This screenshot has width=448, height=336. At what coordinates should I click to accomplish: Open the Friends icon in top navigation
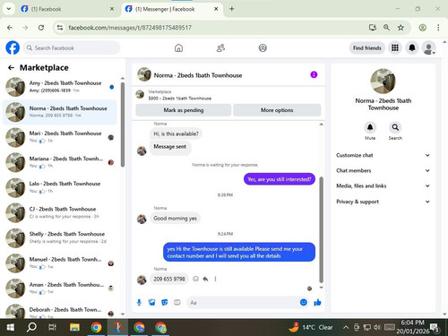[x=220, y=47]
